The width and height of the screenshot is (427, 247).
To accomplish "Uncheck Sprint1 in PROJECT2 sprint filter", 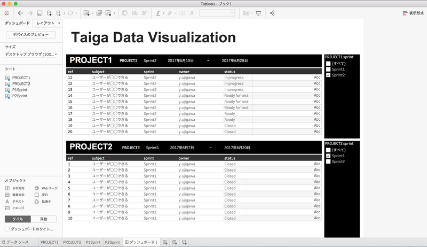I will (328, 156).
